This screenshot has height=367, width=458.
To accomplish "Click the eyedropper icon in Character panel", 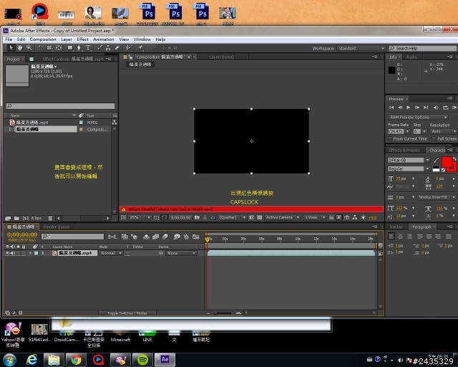I will (436, 160).
